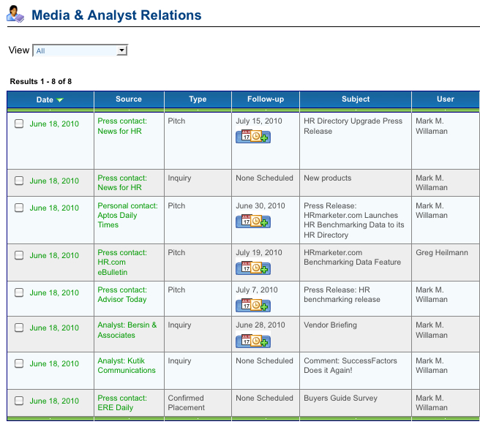Image resolution: width=480 pixels, height=427 pixels.
Task: Open Personal contact: Aptos Daily Times link
Action: coord(127,216)
